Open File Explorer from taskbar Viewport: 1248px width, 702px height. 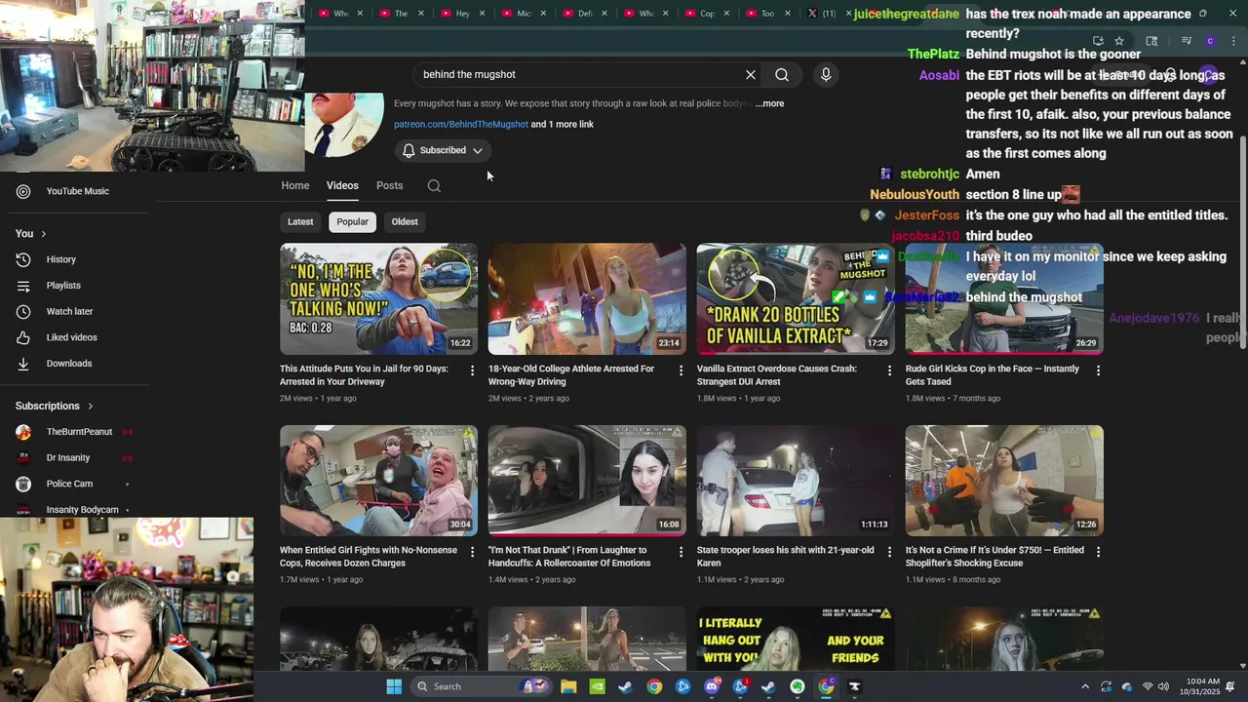(x=568, y=686)
